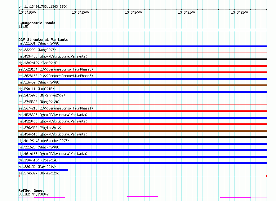Open dgv1302n100 (Coe2014) variant details

pyautogui.click(x=38, y=63)
